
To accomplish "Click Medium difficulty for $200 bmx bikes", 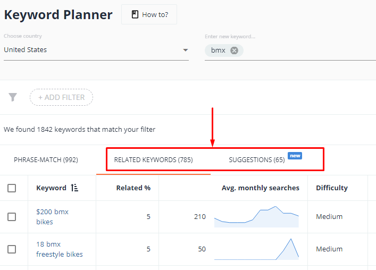I will (329, 216).
